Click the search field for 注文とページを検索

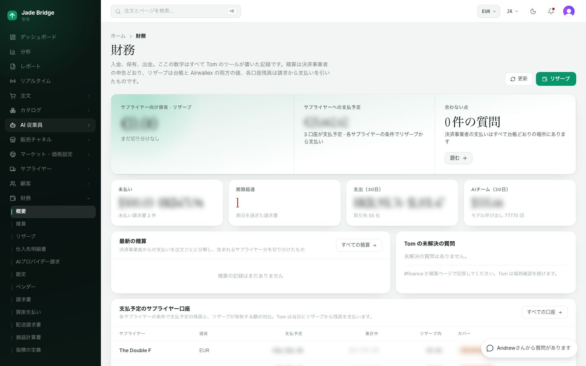176,11
